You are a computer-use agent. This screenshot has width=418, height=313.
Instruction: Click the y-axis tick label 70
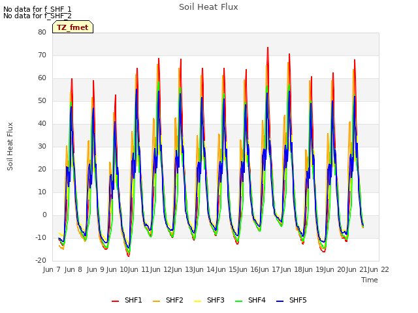tap(42, 55)
